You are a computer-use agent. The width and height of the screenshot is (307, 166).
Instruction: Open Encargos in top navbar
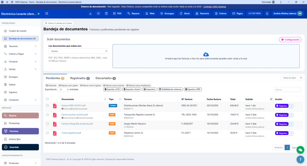pyautogui.click(x=167, y=13)
